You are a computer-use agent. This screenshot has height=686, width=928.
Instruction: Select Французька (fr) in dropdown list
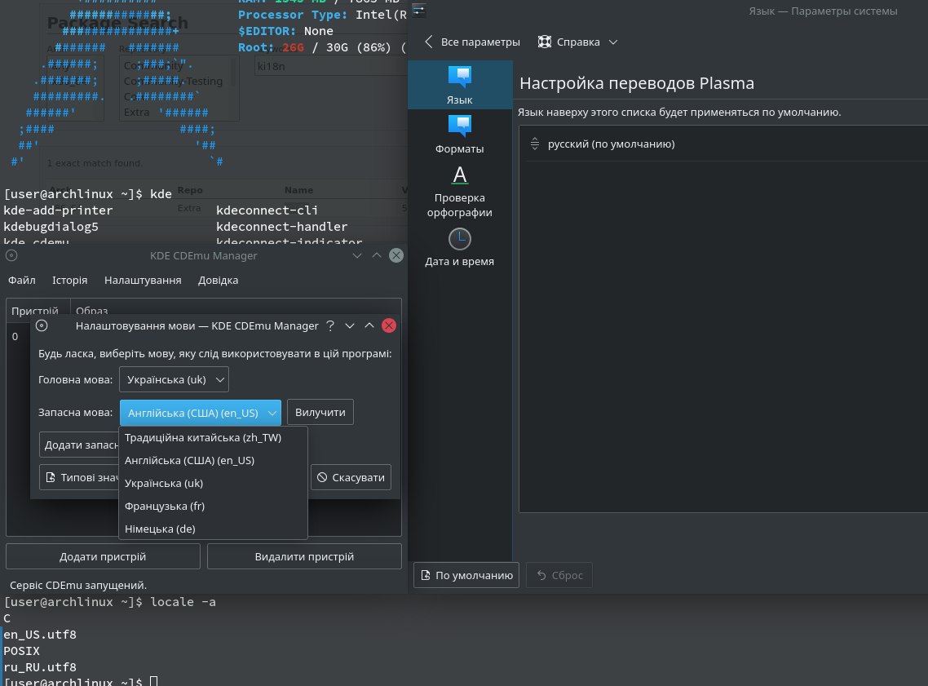pos(213,506)
